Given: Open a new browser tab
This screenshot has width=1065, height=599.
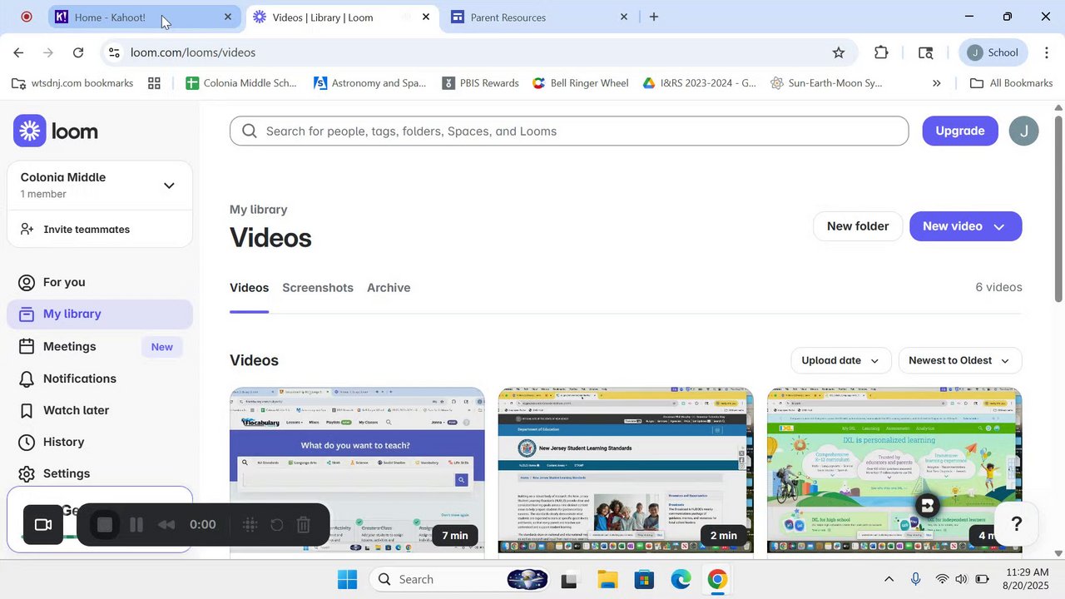Looking at the screenshot, I should [654, 17].
